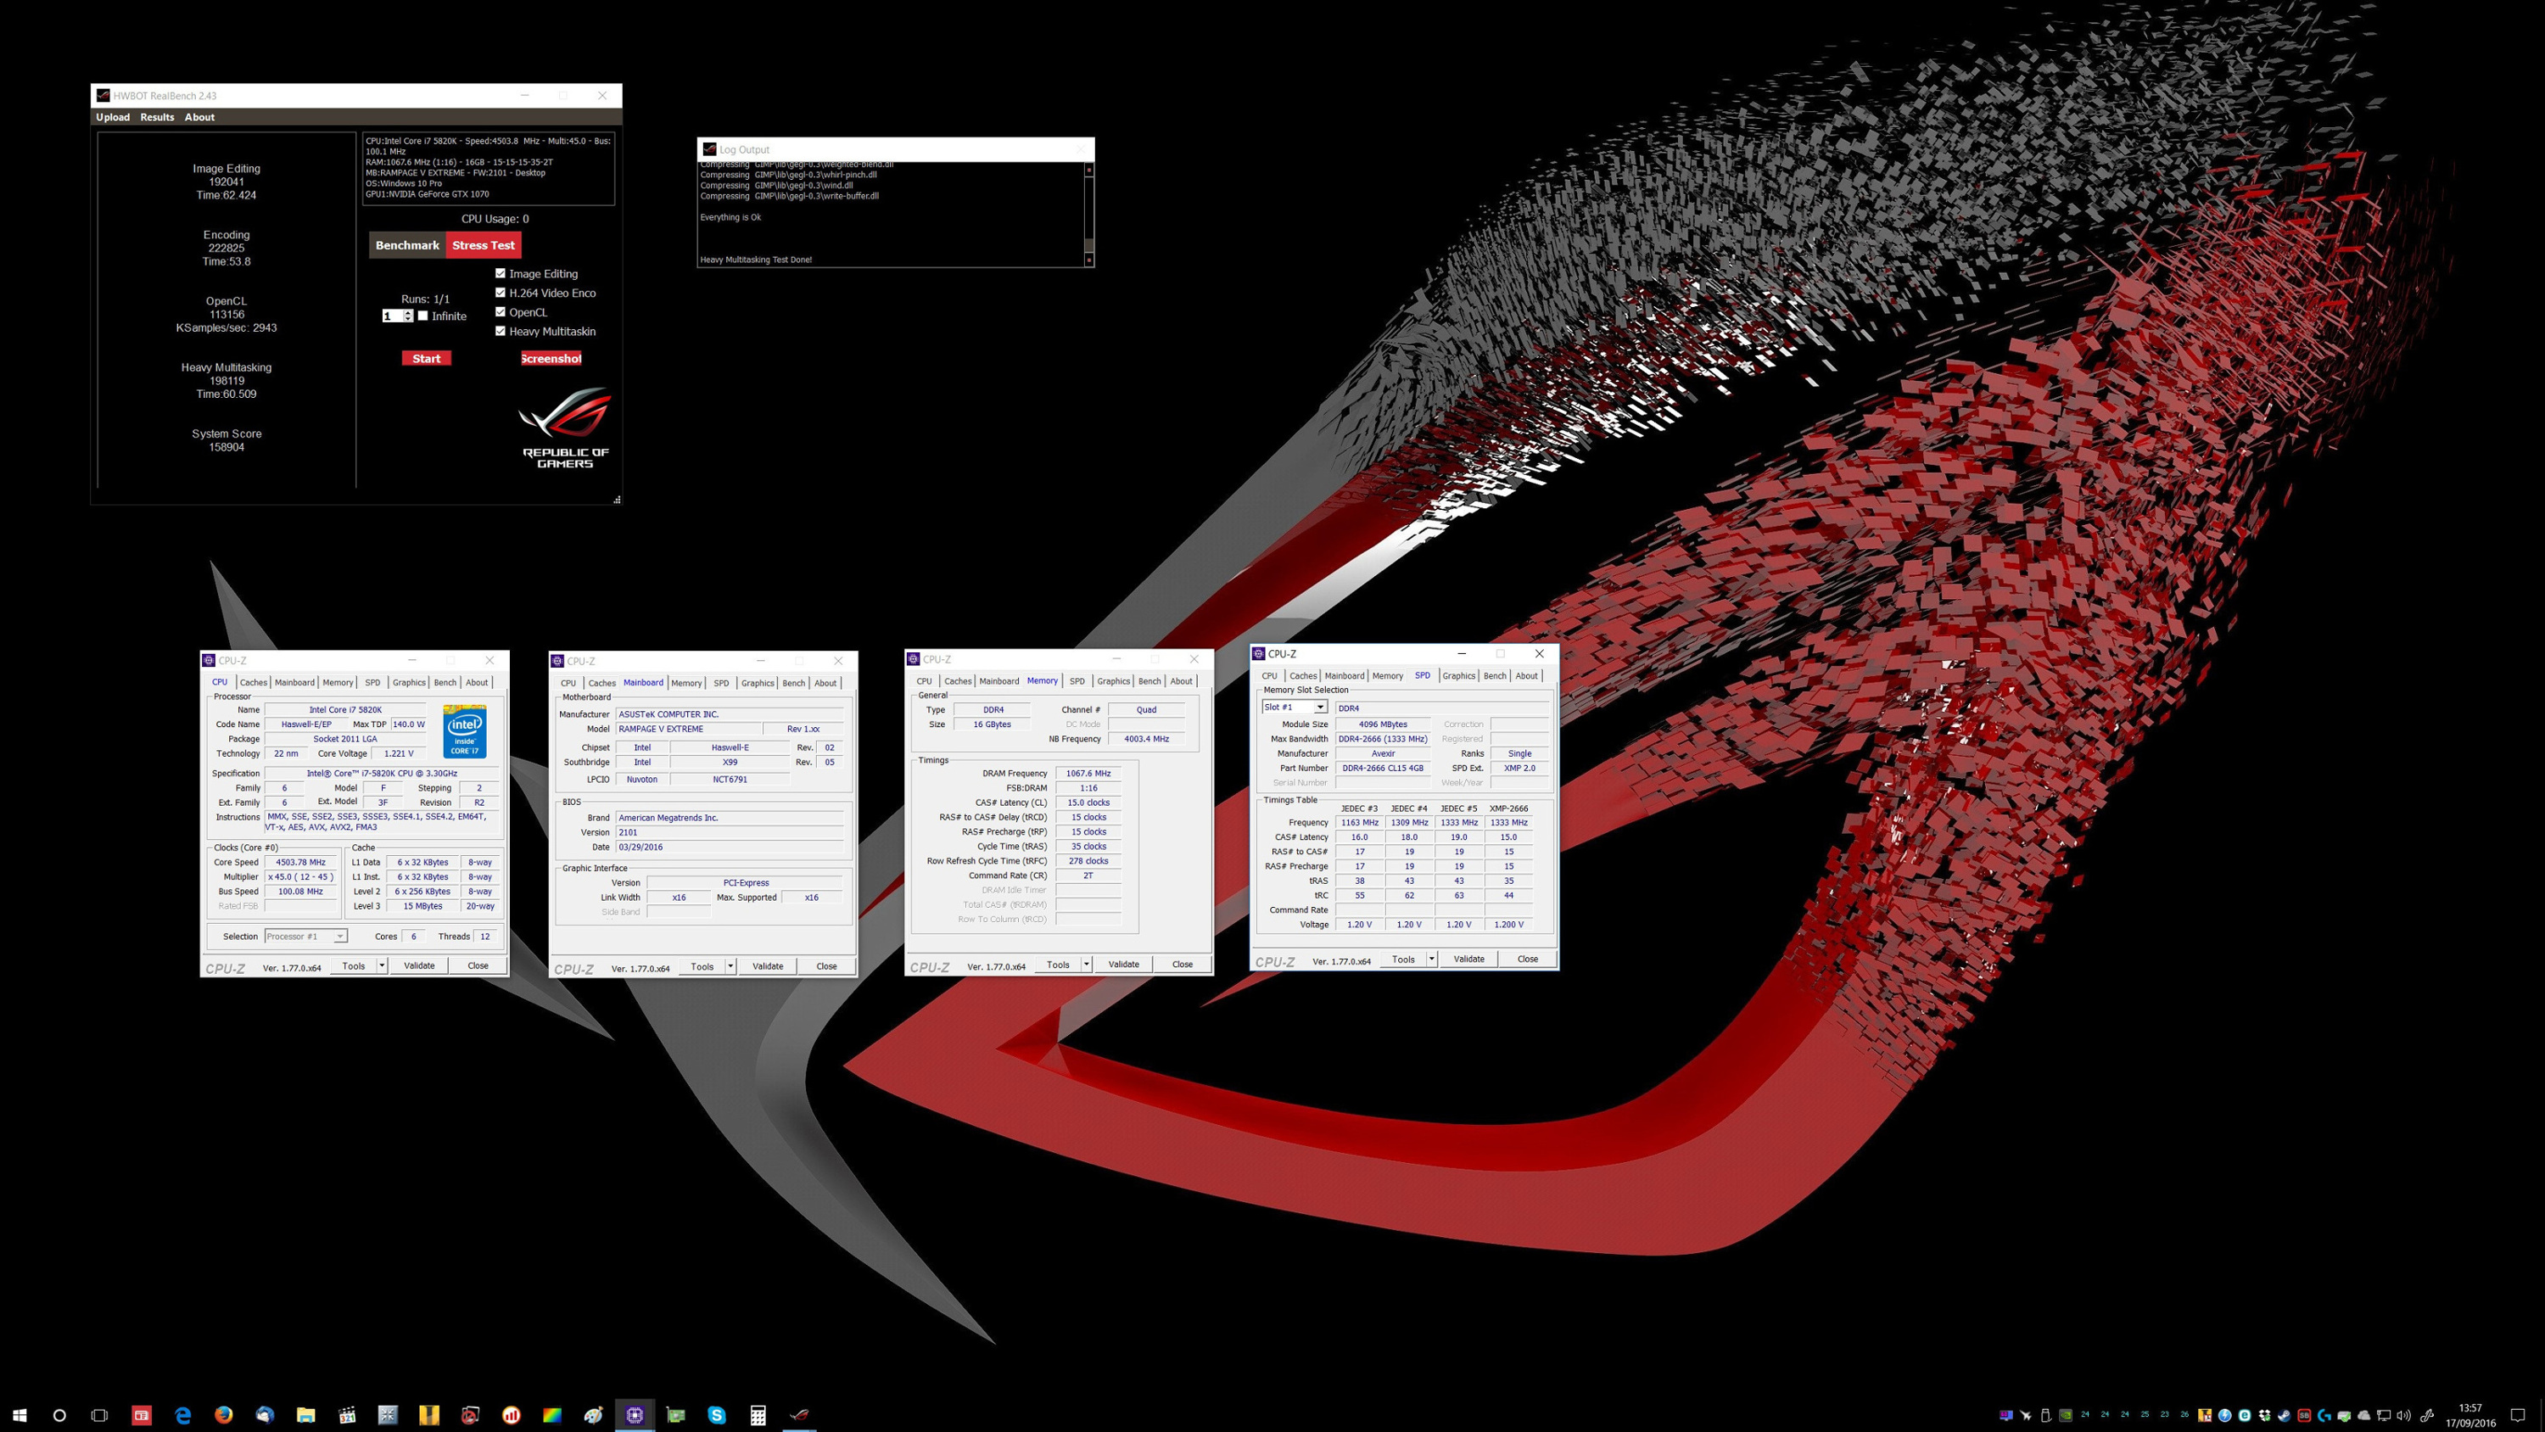Open NVIDIA tray icon

(x=2066, y=1415)
